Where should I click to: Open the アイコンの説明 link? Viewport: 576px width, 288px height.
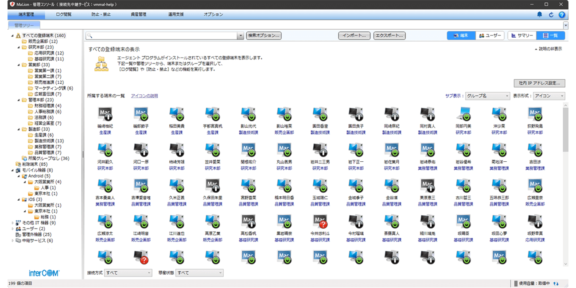144,96
